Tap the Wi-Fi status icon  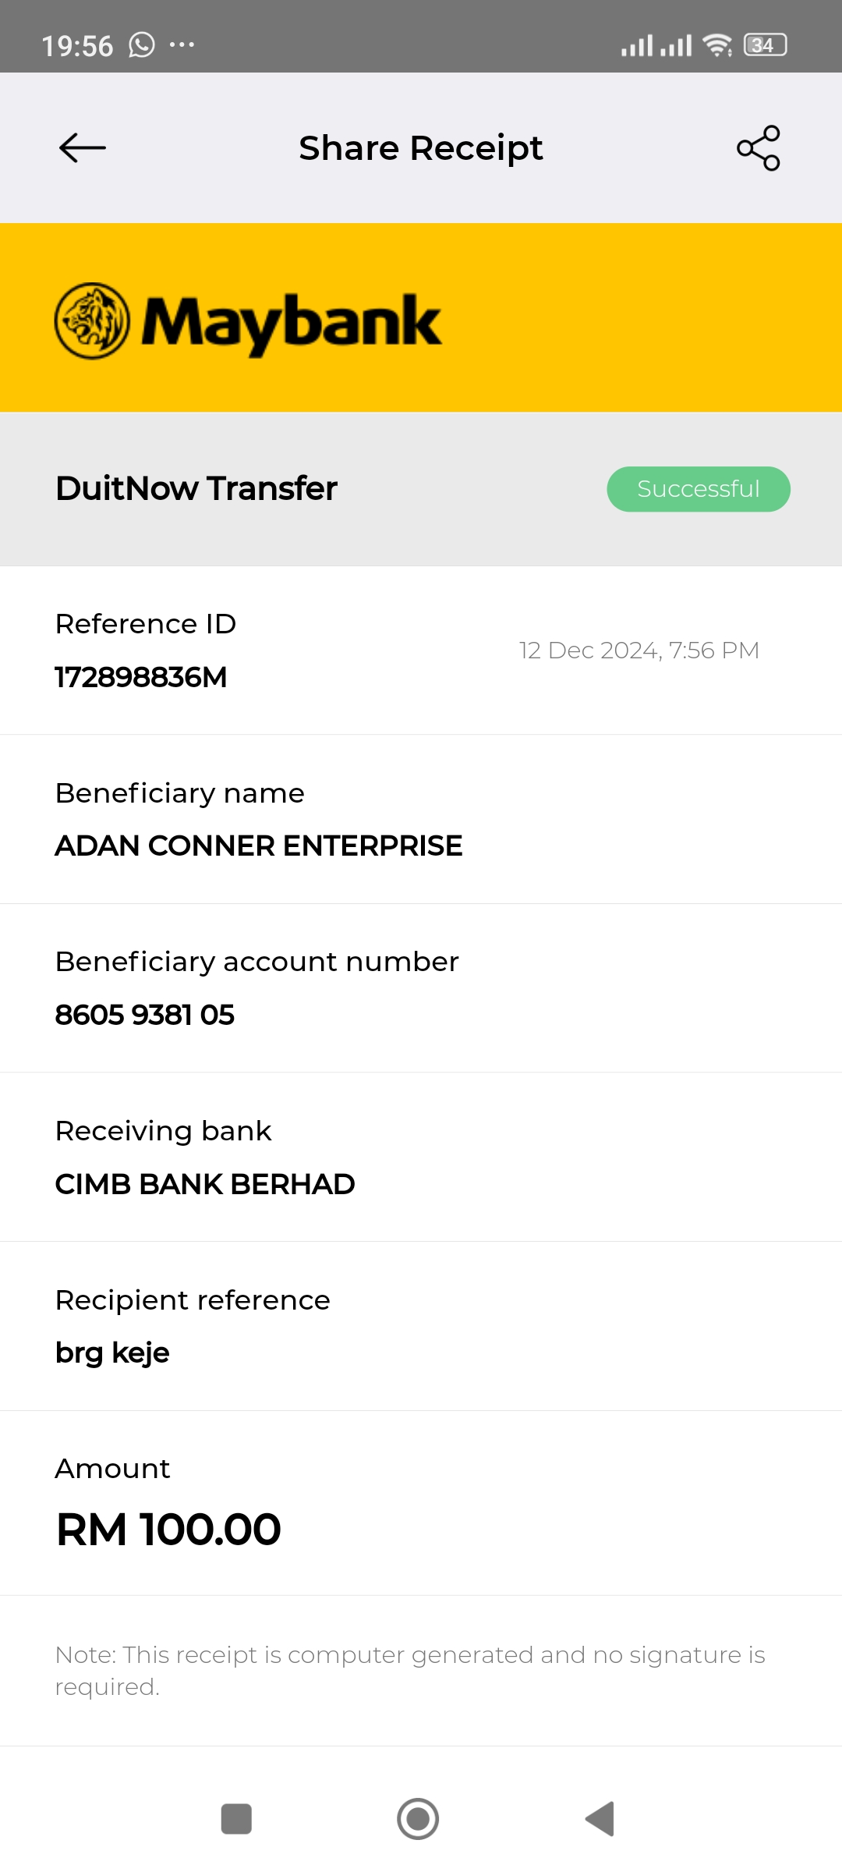716,45
